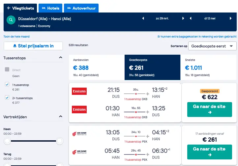Click the bell icon in Stel prijsalarm in
The image size is (238, 166).
(x=15, y=46)
